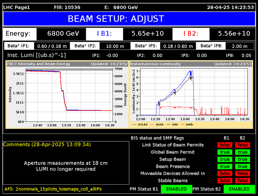258x196 pixels.
Task: Click FBCT Intensity and Beam Energy plot title
Action: point(39,64)
